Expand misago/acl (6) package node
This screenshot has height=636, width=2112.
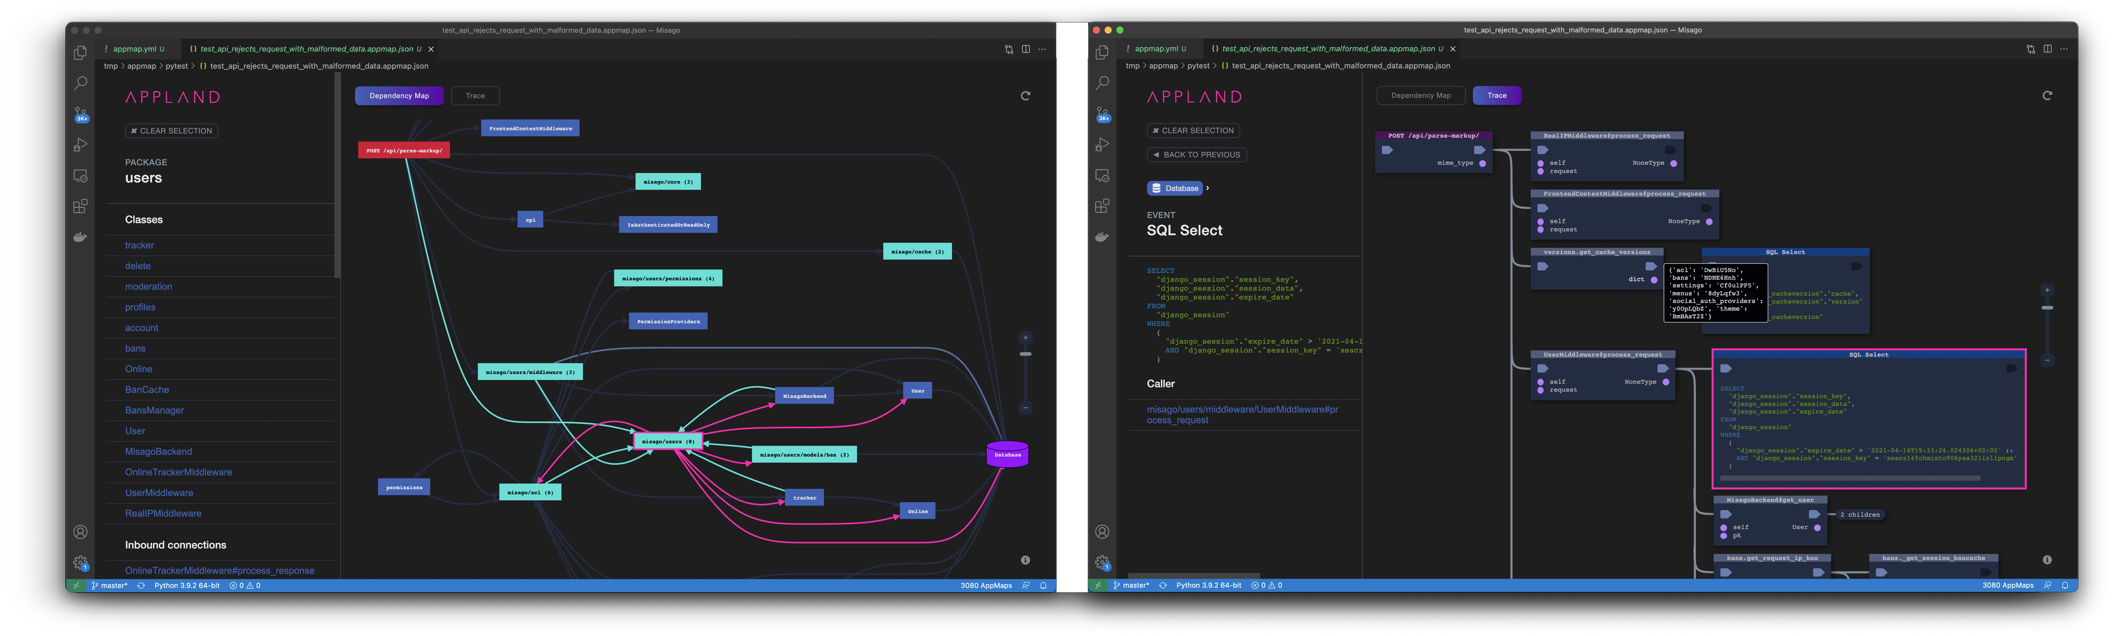pyautogui.click(x=530, y=492)
